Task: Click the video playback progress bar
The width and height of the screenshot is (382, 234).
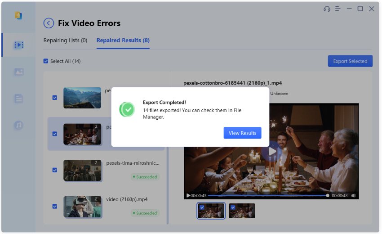Action: pos(267,196)
